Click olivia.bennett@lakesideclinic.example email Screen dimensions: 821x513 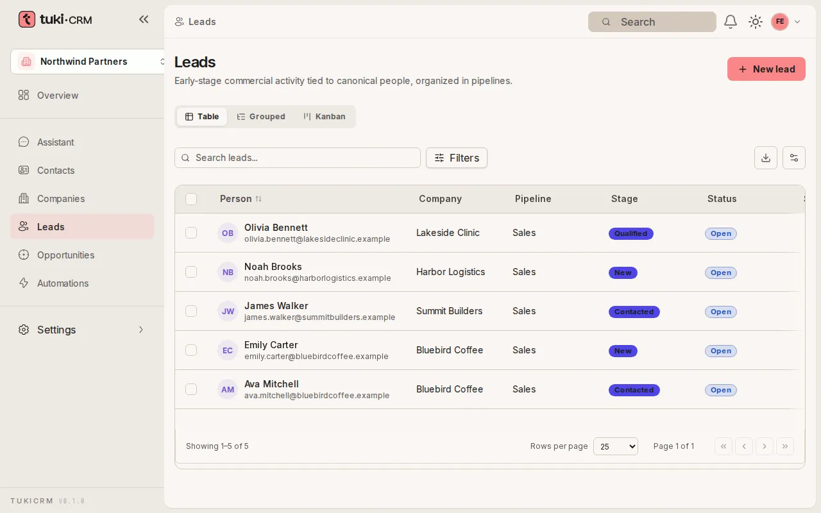coord(317,239)
